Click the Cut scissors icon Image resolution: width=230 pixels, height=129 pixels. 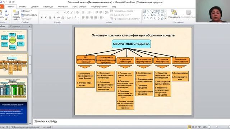pyautogui.click(x=6, y=11)
